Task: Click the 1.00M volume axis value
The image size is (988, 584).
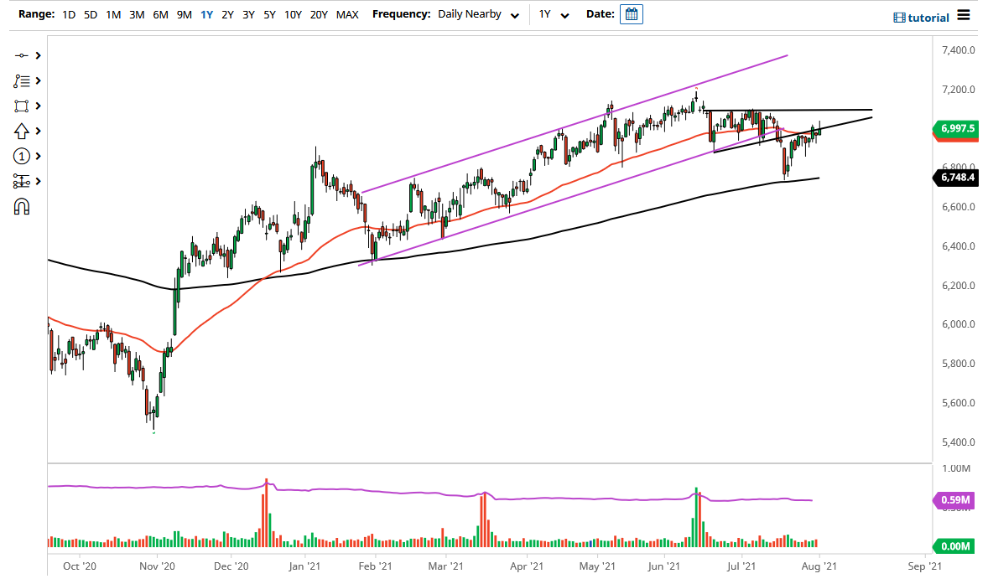Action: click(956, 468)
